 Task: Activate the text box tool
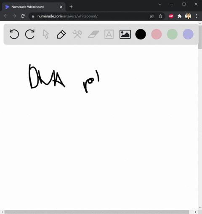coord(109,34)
